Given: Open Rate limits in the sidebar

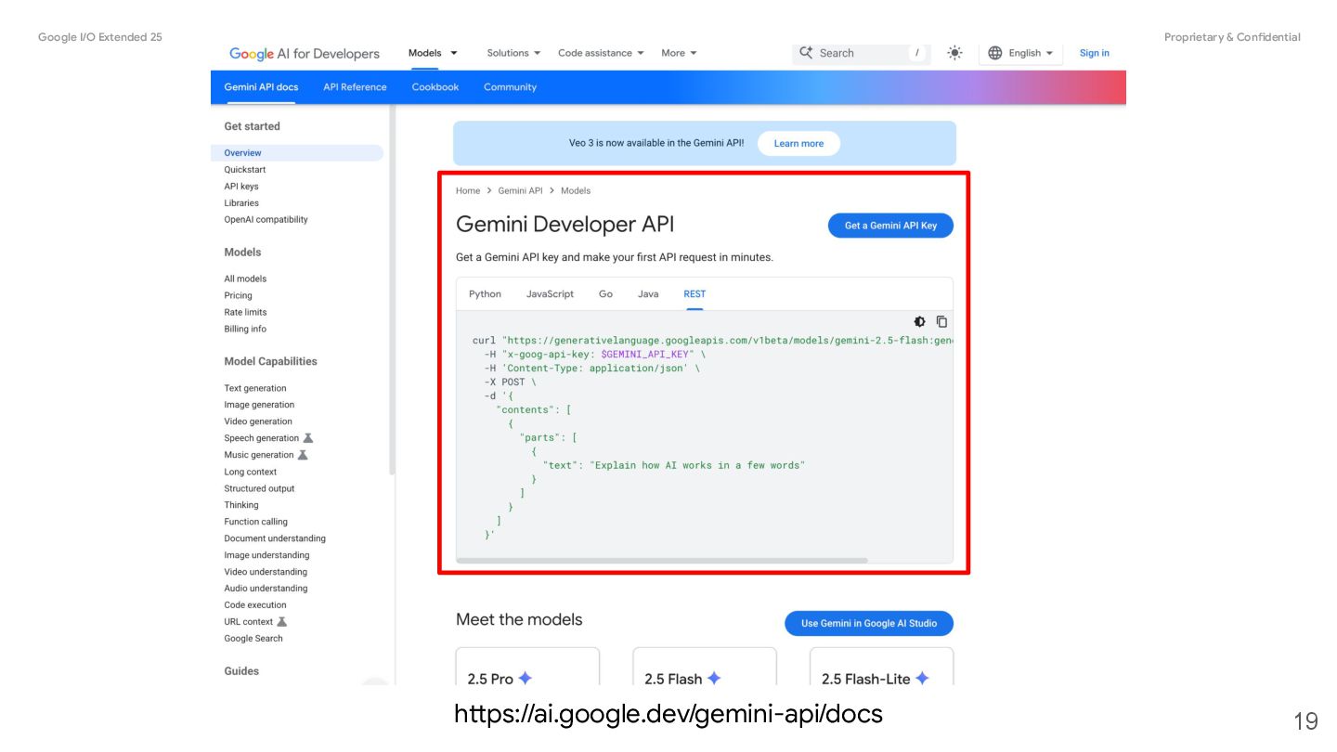Looking at the screenshot, I should pos(245,313).
